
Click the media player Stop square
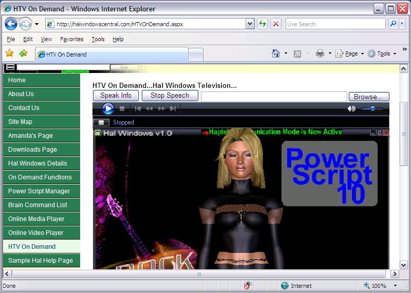(x=122, y=108)
